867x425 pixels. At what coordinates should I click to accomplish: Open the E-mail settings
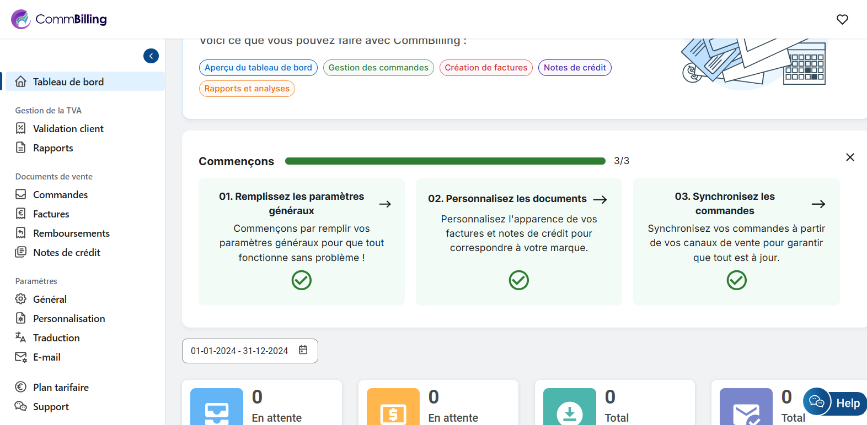coord(46,357)
